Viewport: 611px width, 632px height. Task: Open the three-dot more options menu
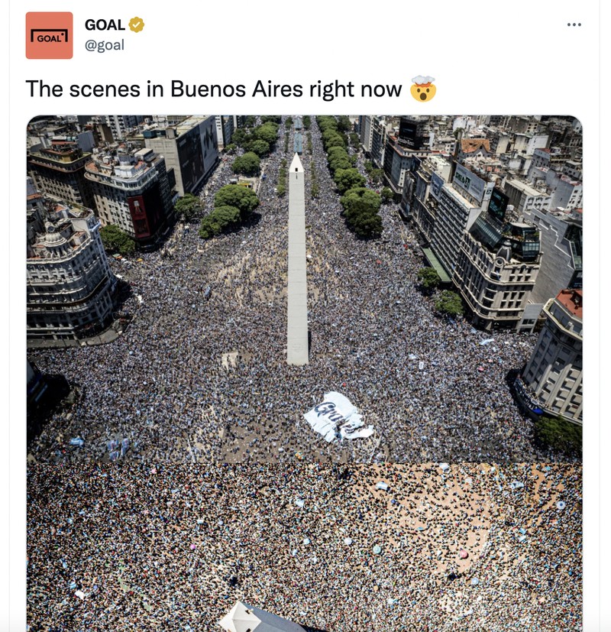574,24
